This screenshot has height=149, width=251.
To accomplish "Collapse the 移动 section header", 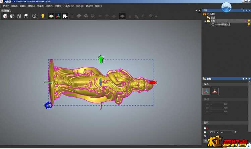I will point(225,99).
